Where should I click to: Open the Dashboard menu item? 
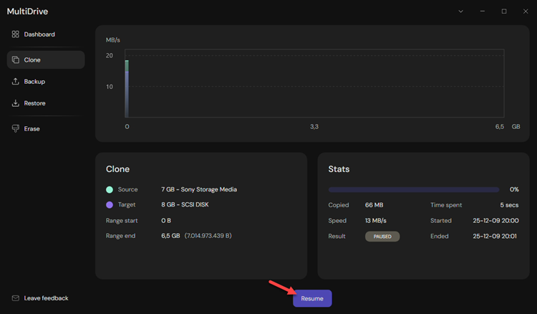coord(39,34)
